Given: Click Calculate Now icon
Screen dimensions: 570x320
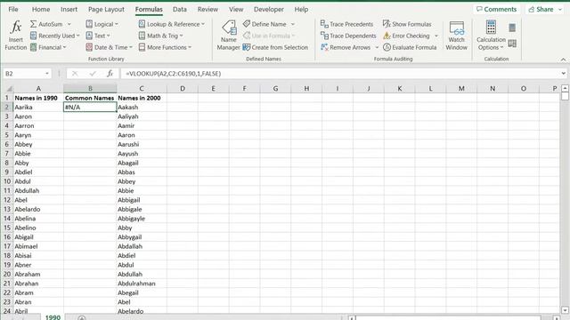Looking at the screenshot, I should click(512, 28).
